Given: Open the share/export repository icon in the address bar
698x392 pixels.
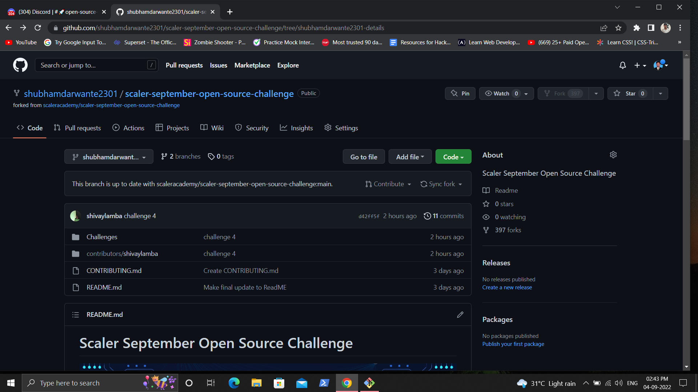Looking at the screenshot, I should click(603, 28).
